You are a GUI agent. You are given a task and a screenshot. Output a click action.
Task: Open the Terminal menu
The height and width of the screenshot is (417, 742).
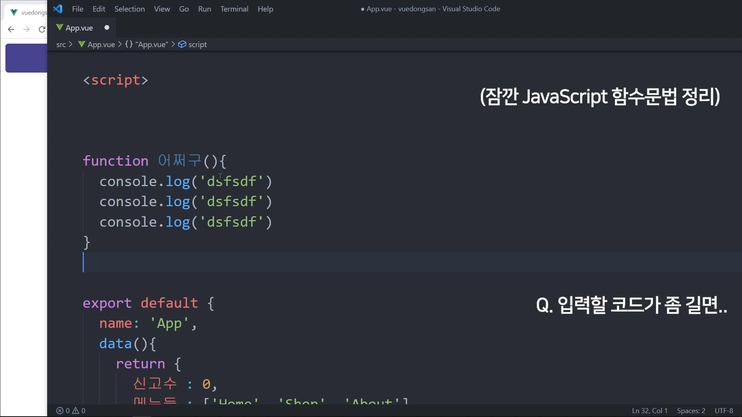click(x=234, y=9)
